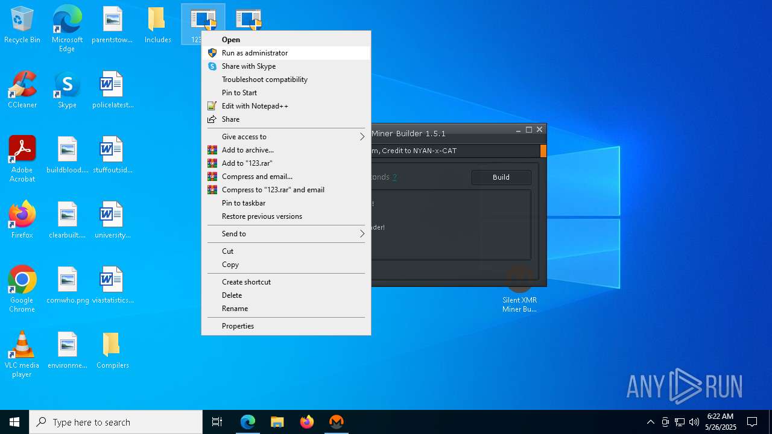The height and width of the screenshot is (434, 772).
Task: Select Compress to "123.rar" and email
Action: click(286, 190)
